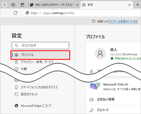141x114 pixels.
Task: Click the Microsoft Wallet illustration icon
Action: [95, 86]
